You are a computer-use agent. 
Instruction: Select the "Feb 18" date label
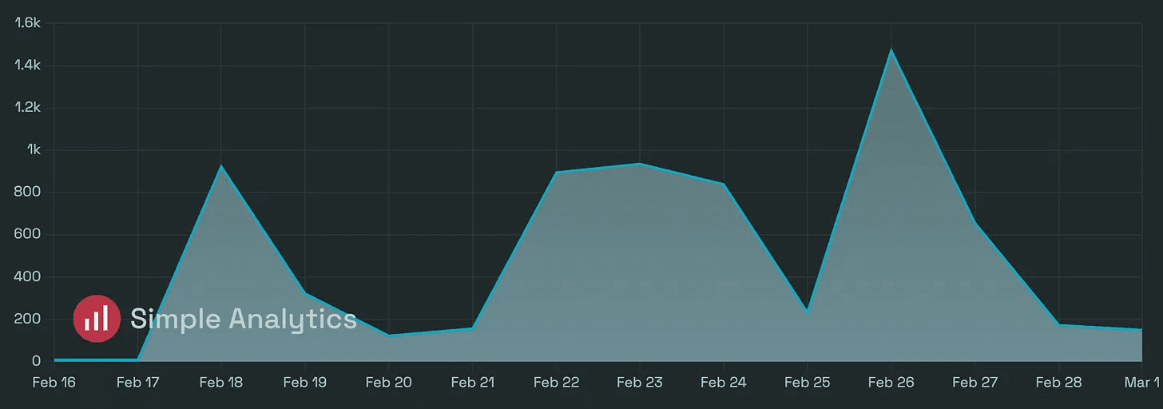pos(221,383)
